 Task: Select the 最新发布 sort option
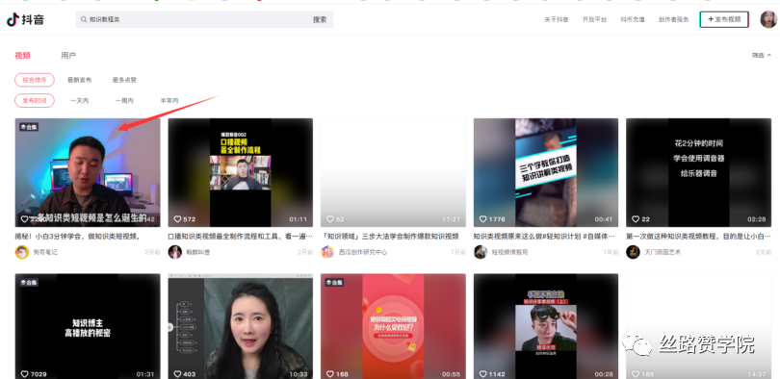point(80,80)
